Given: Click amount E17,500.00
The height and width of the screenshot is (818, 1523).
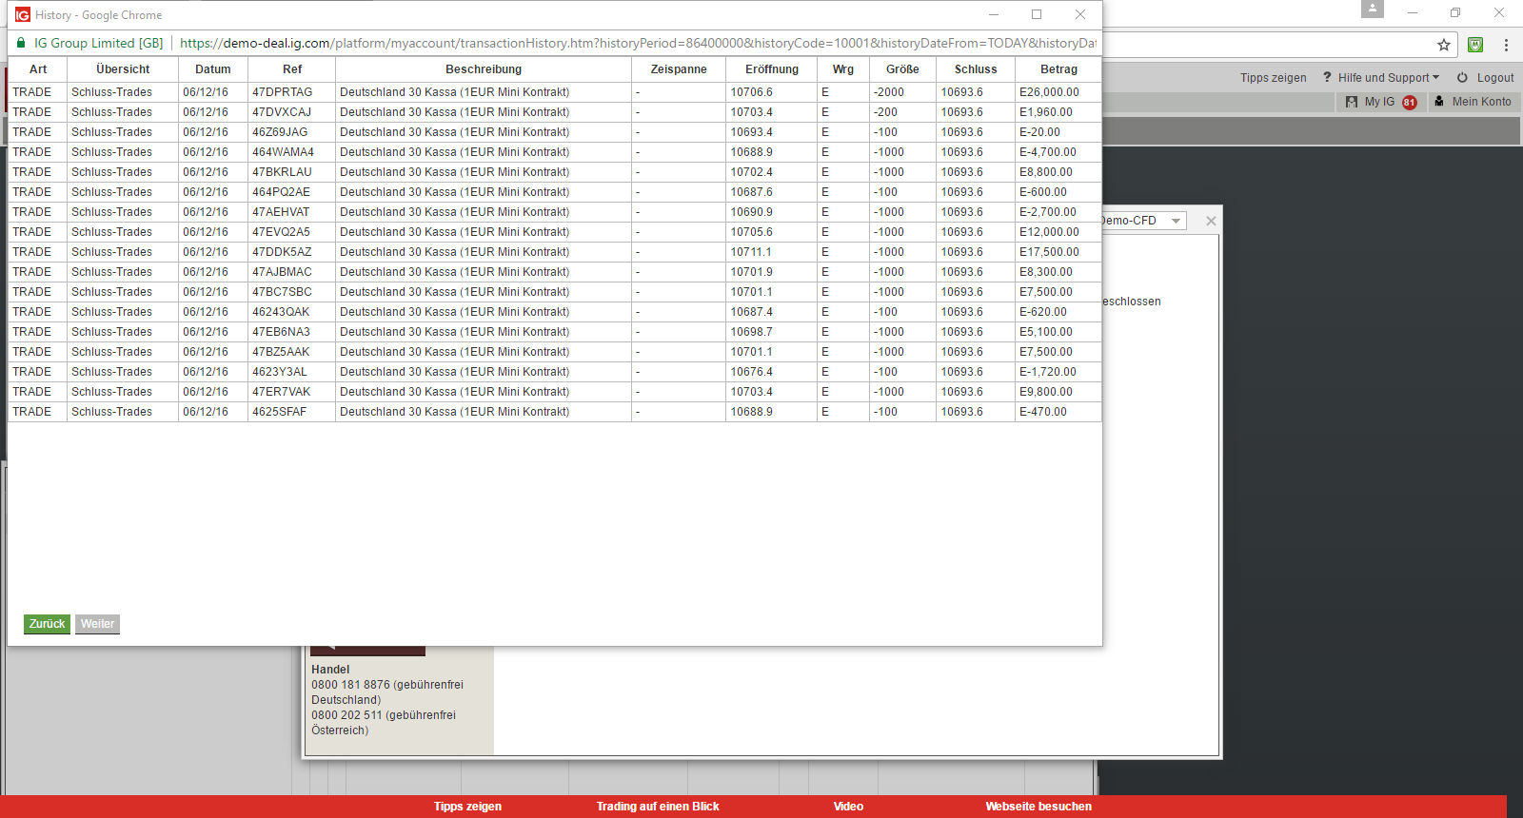Looking at the screenshot, I should click(x=1049, y=252).
